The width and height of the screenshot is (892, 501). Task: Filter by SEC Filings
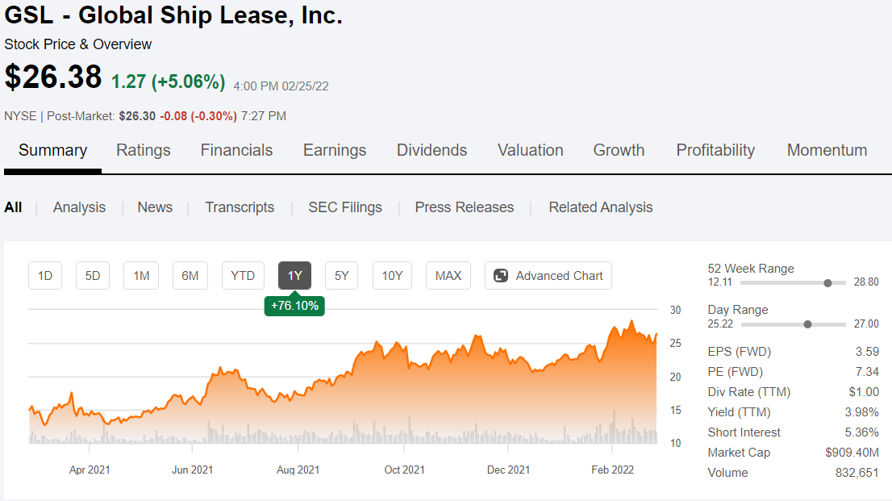coord(345,207)
